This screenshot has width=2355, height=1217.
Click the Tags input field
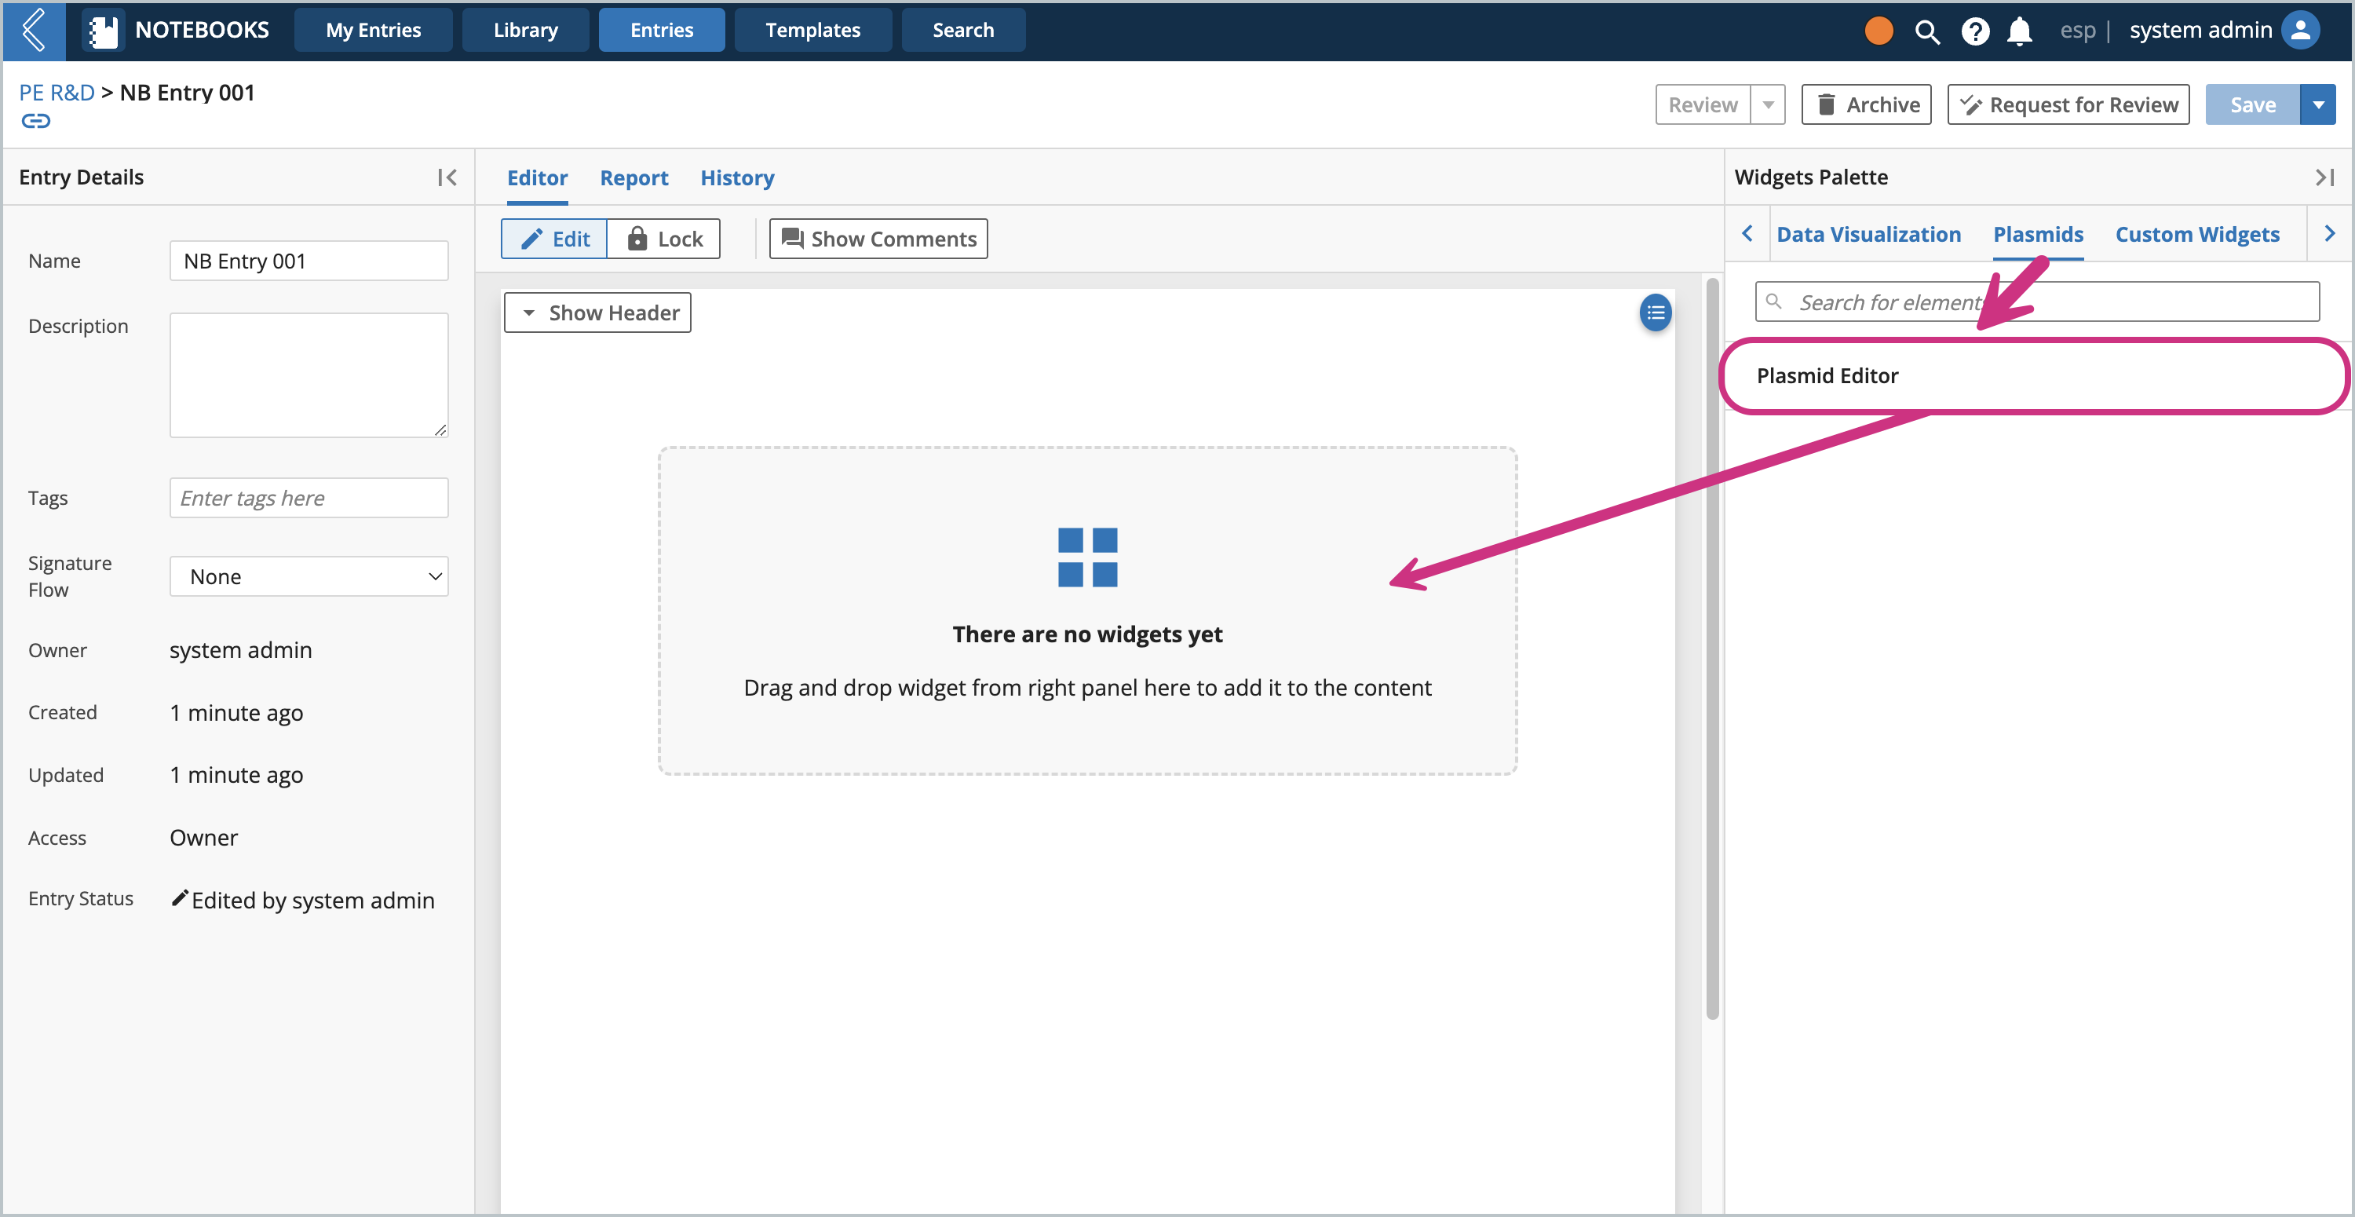[x=309, y=499]
